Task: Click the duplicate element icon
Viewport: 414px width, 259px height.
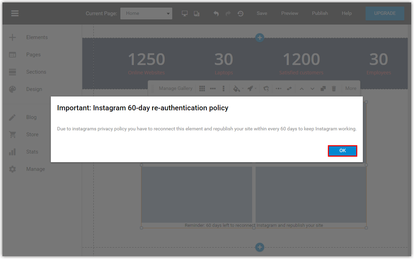Action: [x=323, y=89]
